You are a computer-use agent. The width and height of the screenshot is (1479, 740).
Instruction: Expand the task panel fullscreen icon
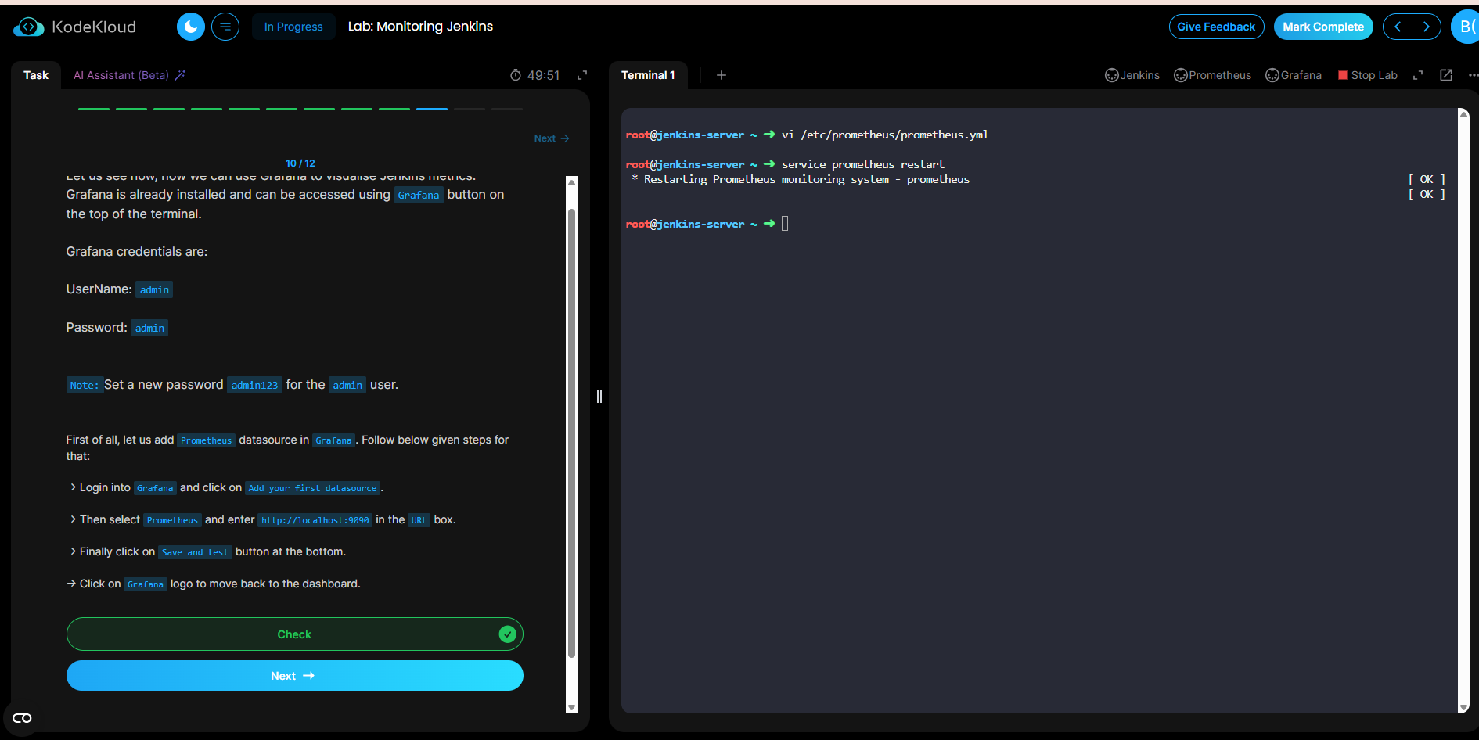[x=582, y=75]
